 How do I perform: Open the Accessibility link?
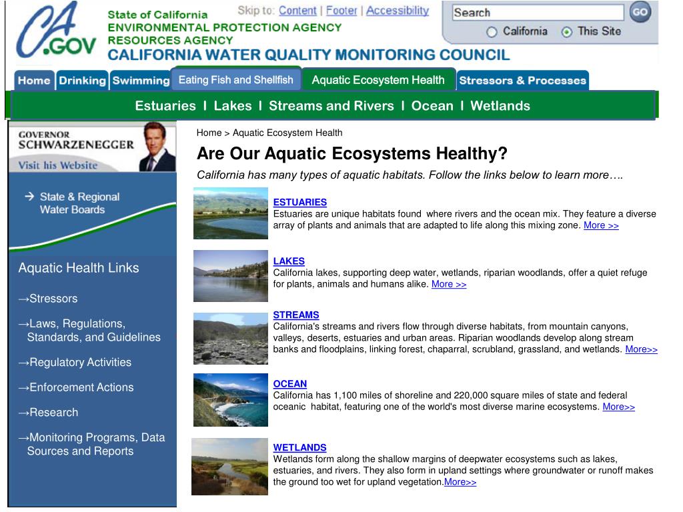tap(398, 11)
